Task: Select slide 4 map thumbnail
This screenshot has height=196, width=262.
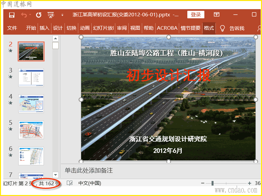Action: (x=31, y=104)
